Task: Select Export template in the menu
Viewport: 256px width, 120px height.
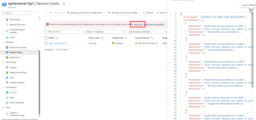Action: pos(17,102)
